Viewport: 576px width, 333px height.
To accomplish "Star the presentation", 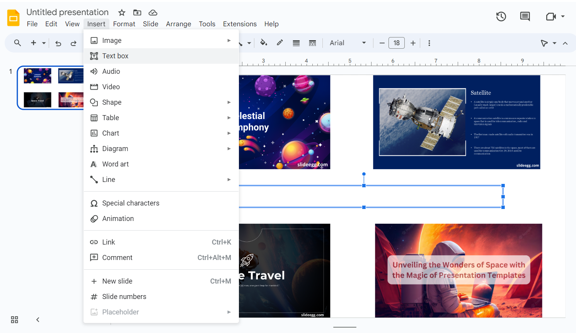I will tap(121, 12).
